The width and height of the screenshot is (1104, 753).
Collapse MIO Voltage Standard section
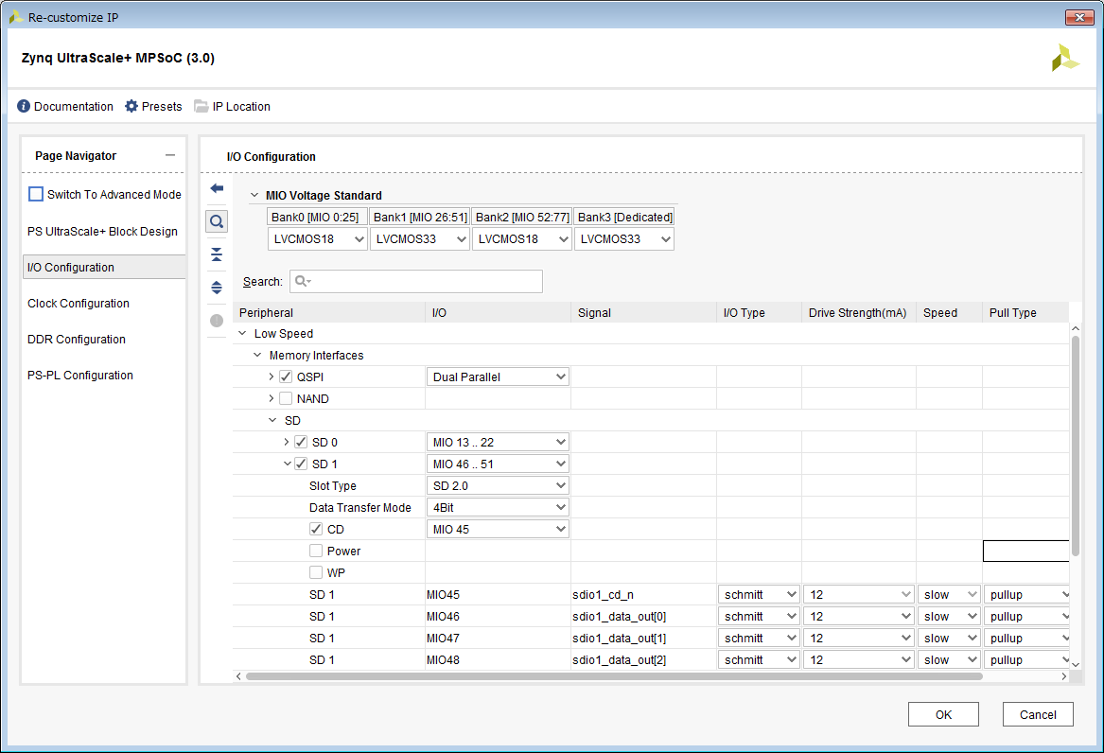254,196
